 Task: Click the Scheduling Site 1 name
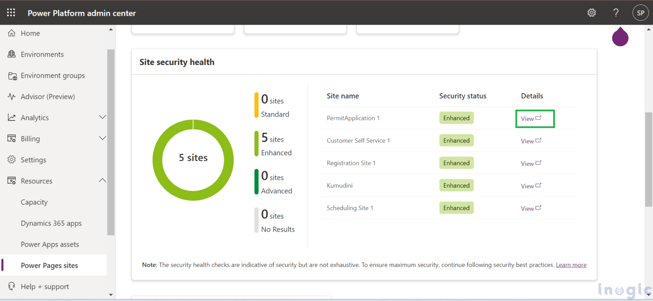(350, 208)
